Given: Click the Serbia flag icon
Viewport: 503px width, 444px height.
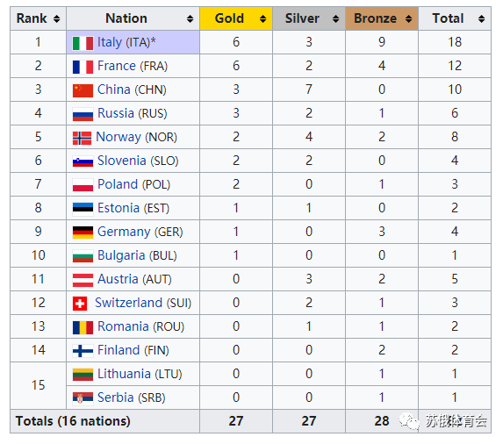Looking at the screenshot, I should point(83,397).
